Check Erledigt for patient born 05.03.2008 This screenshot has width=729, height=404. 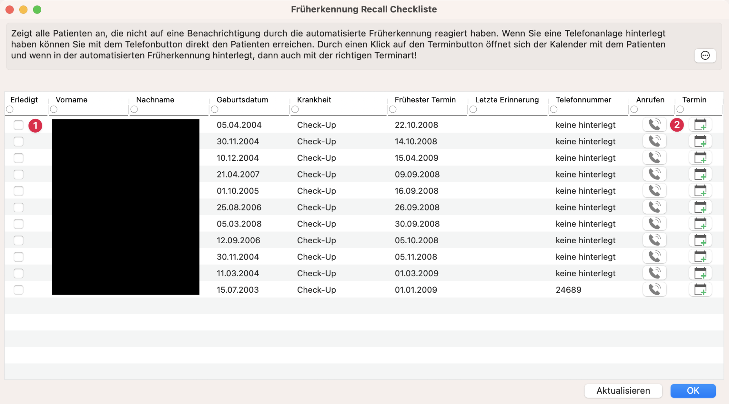[x=19, y=224]
